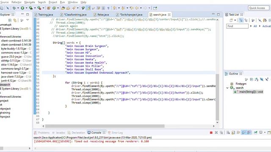Screen dimensions: 271x152
Task: Open the External Tools dropdown arrow
Action: (43, 8)
